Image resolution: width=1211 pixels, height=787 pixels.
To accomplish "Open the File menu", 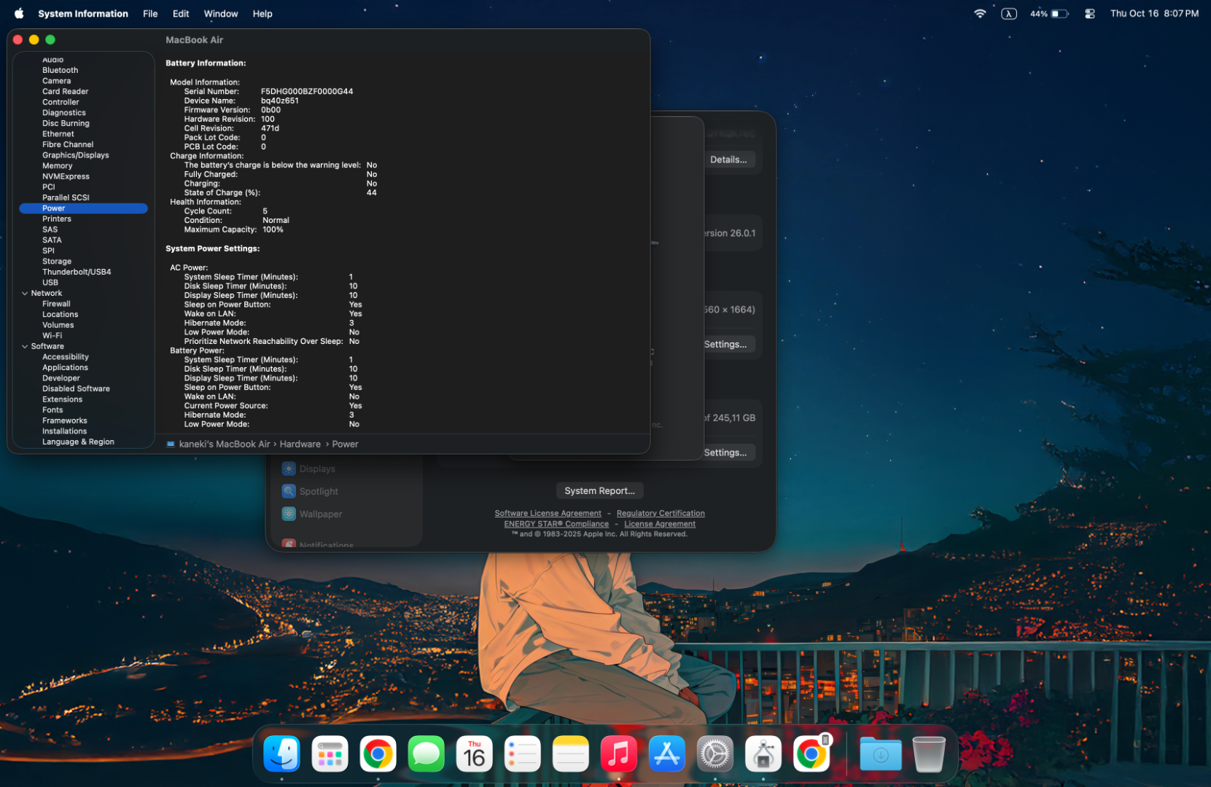I will click(150, 14).
